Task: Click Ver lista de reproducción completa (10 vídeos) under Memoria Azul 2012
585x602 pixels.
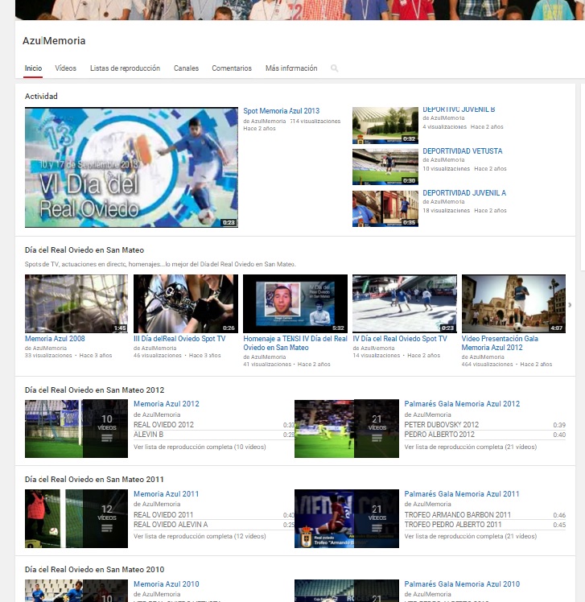Action: pyautogui.click(x=200, y=447)
